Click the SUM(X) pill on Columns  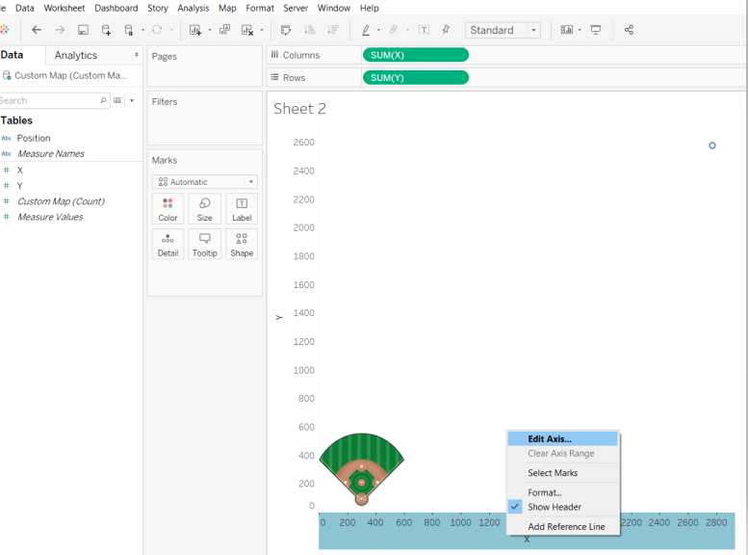click(x=416, y=55)
